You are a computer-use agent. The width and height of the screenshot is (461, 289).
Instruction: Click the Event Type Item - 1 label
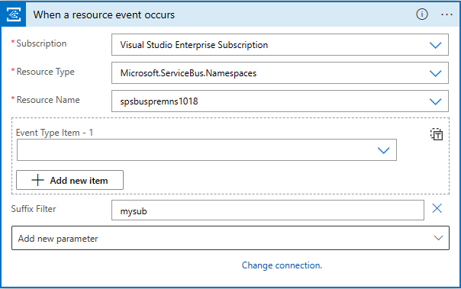tap(54, 133)
